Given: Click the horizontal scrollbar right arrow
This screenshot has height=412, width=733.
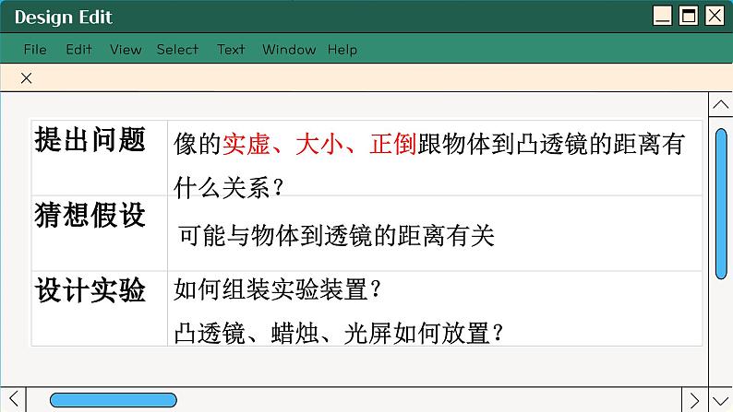Looking at the screenshot, I should coord(695,399).
